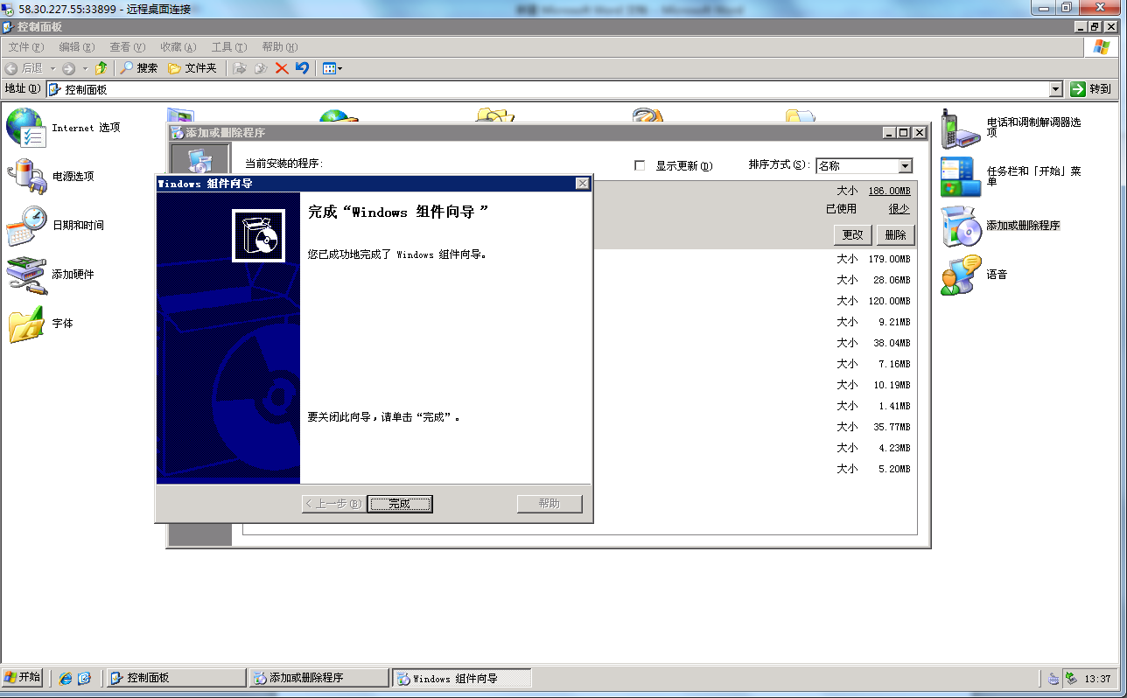
Task: Click the 开始 Start button on taskbar
Action: [23, 677]
